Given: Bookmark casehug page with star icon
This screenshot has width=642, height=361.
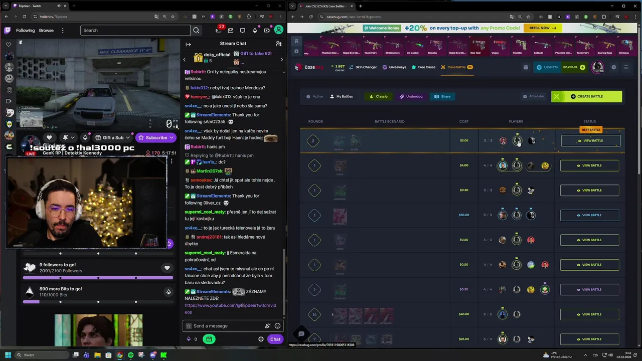Looking at the screenshot, I should [x=528, y=17].
